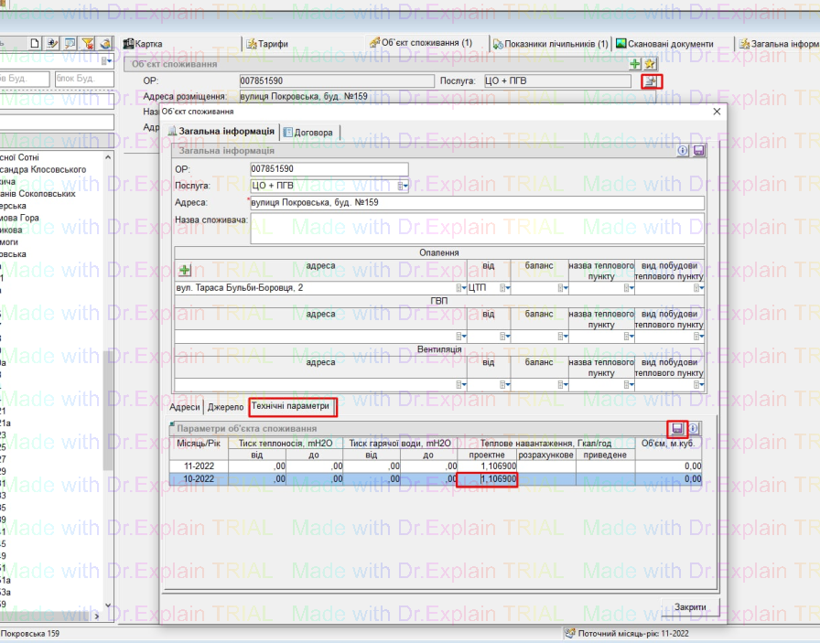Screen dimensions: 820x643
Task: Click info icon in Параметри об'єкта споживання header
Action: tap(694, 428)
